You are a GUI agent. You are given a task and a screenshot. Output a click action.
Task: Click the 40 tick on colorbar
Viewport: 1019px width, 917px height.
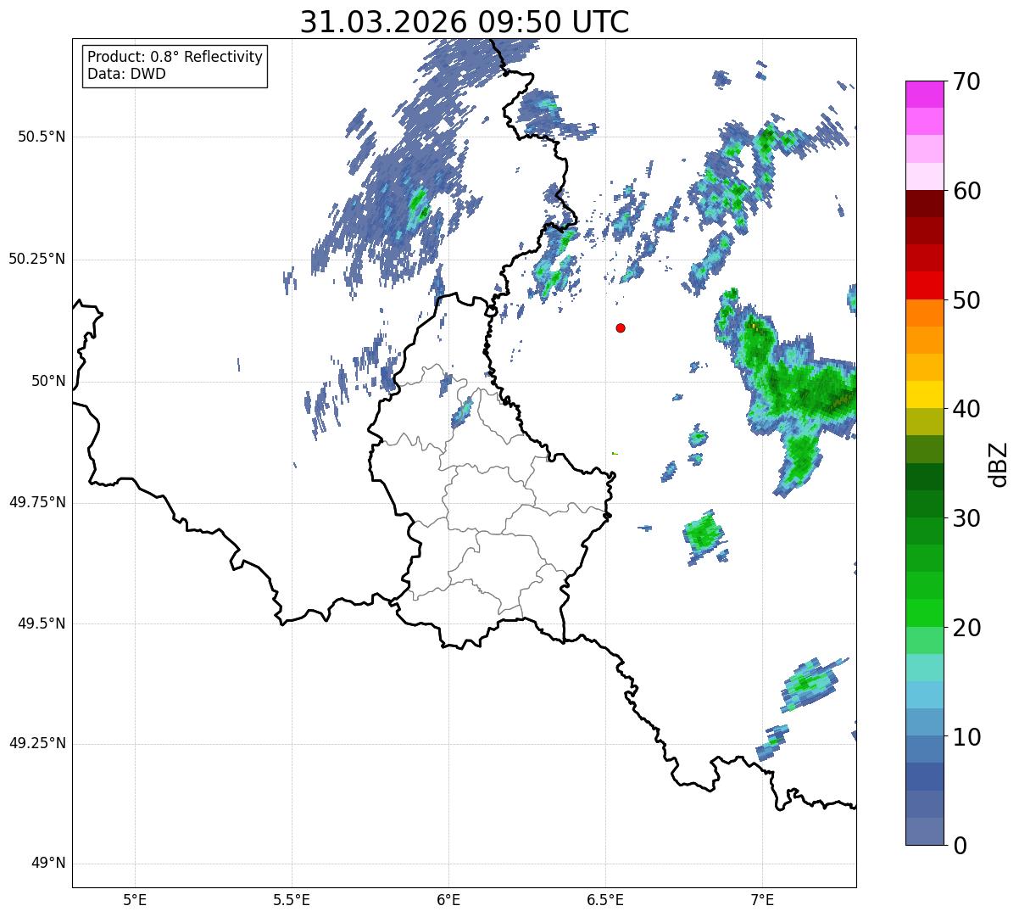(966, 409)
